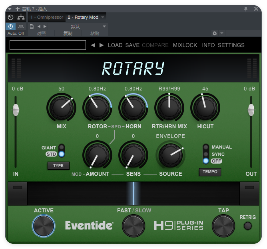Select the GIANT type switch position
The width and height of the screenshot is (267, 249).
(62, 147)
